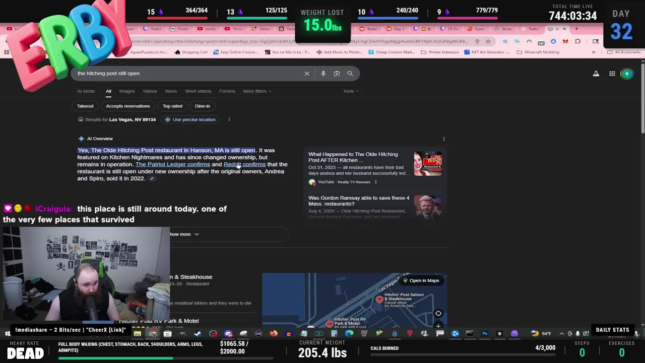Viewport: 645px width, 363px height.
Task: Open the Minecraft Modding bookmark folder
Action: click(538, 52)
